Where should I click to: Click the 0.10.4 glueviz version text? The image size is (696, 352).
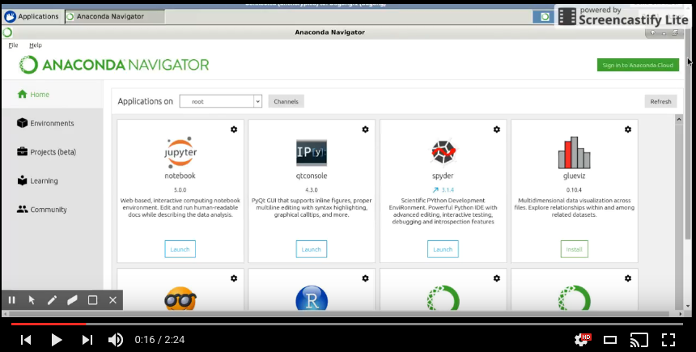click(x=575, y=190)
